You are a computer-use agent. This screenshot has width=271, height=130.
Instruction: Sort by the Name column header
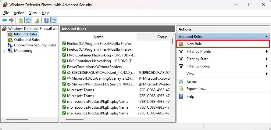tap(98, 37)
